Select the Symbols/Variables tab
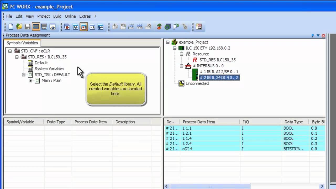This screenshot has height=189, width=336. [x=22, y=43]
